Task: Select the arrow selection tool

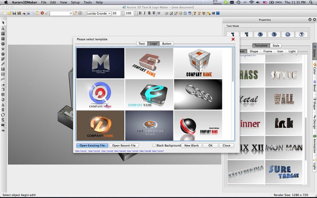Action: 3,23
